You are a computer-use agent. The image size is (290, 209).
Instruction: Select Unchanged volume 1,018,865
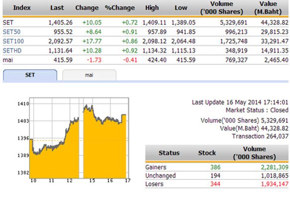tap(275, 176)
